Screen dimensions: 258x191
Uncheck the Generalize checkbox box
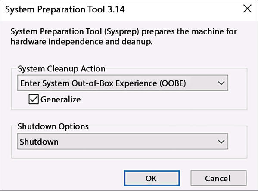coord(34,99)
